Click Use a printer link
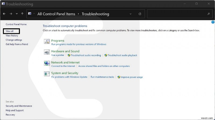The width and height of the screenshot is (215, 120). [58, 55]
